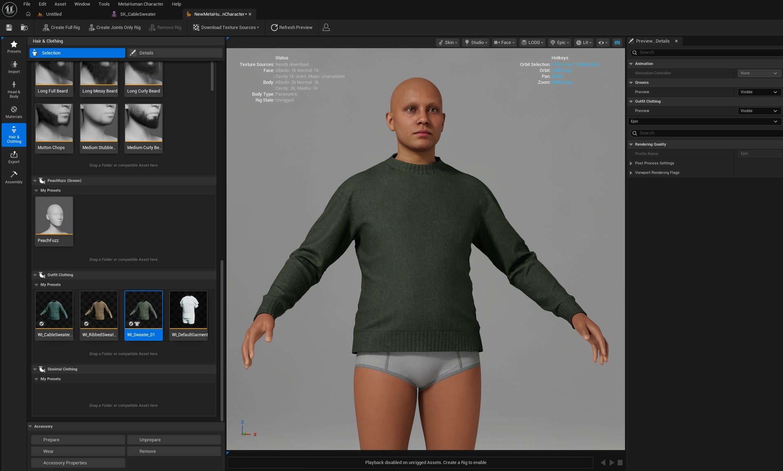Click the stop playback button

pyautogui.click(x=620, y=462)
